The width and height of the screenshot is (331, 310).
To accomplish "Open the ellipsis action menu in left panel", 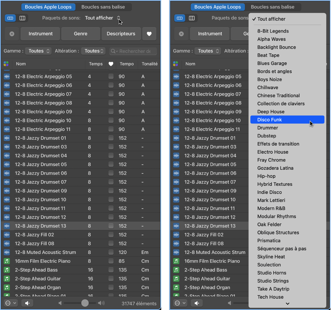I will (11, 303).
